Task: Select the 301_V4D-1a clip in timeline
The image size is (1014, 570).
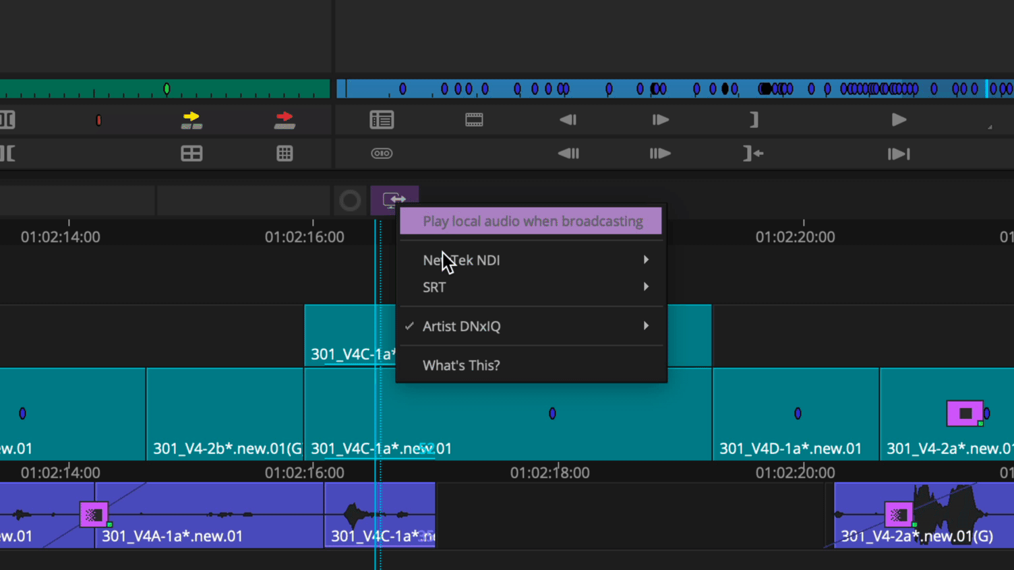Action: tap(796, 414)
